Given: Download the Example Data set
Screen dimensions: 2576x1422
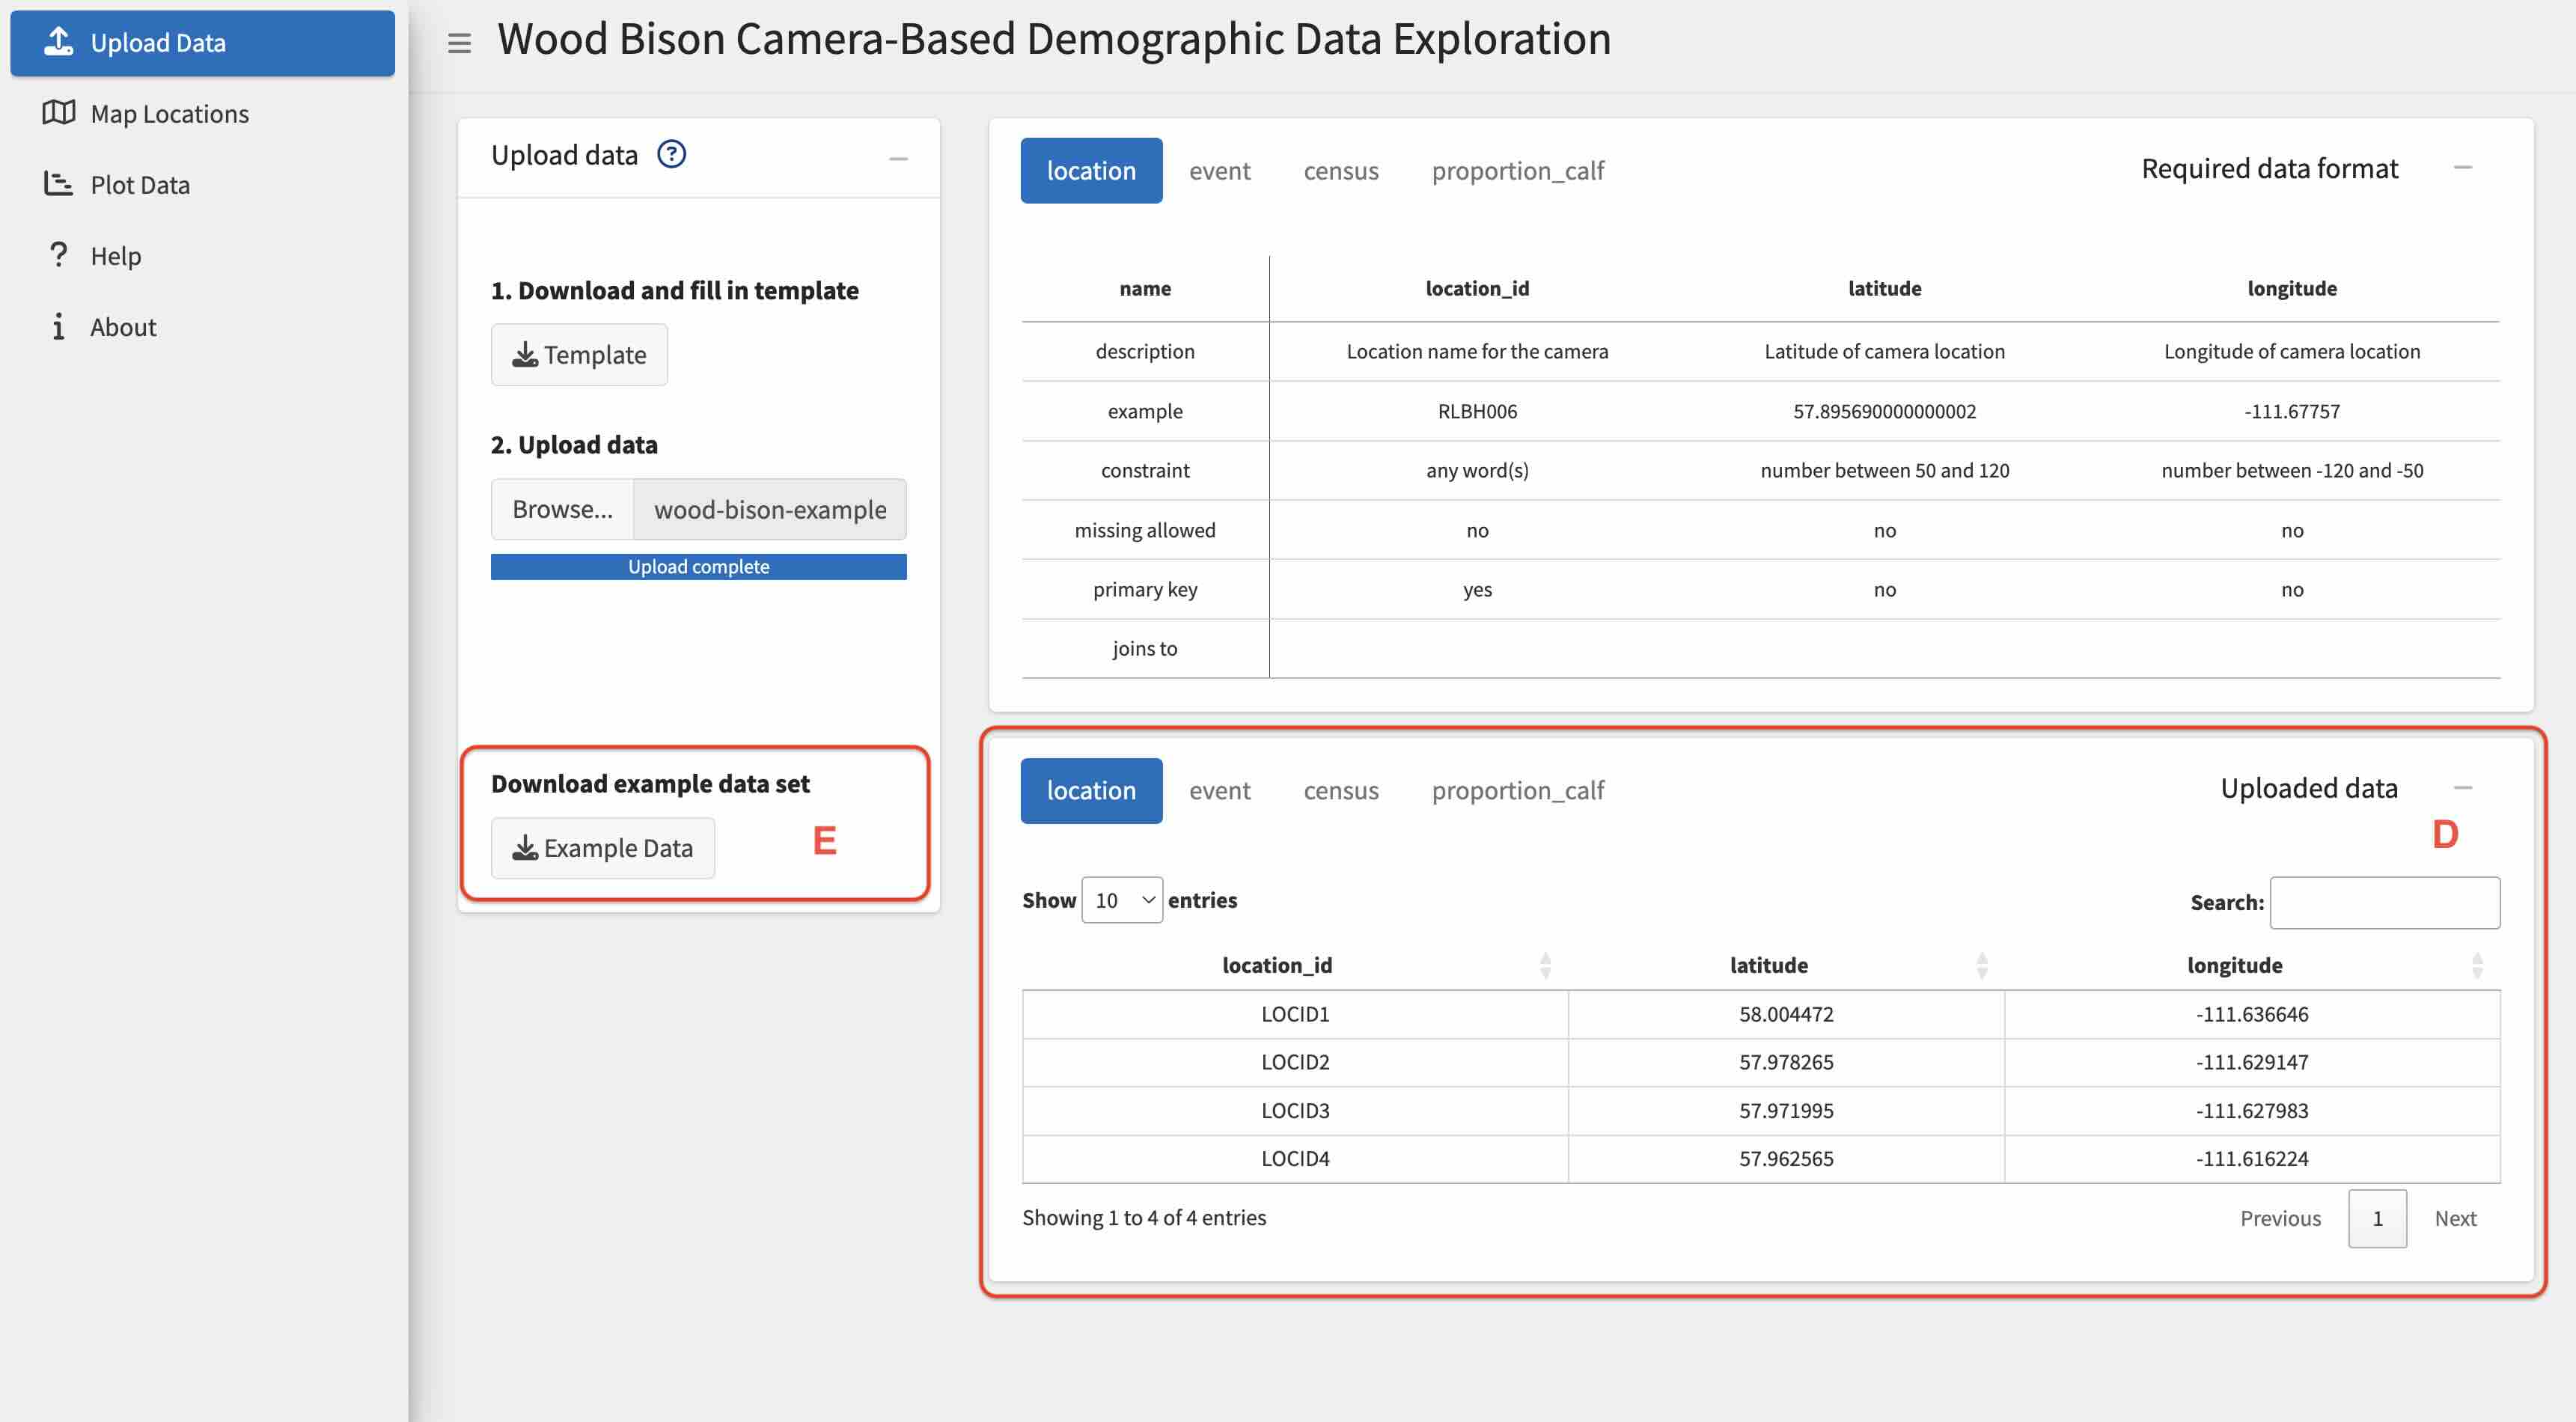Looking at the screenshot, I should coord(603,848).
